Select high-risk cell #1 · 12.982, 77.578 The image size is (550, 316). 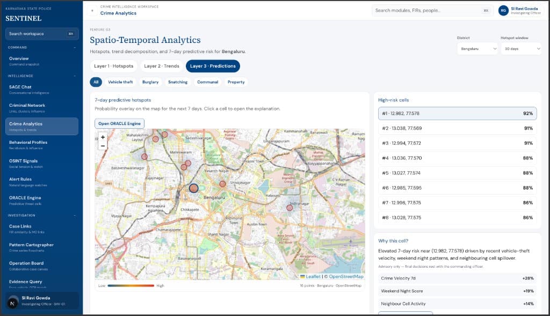tap(458, 114)
